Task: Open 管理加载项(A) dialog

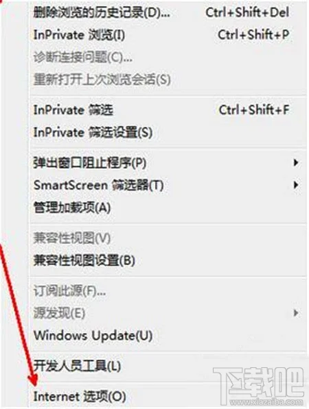Action: pos(168,208)
